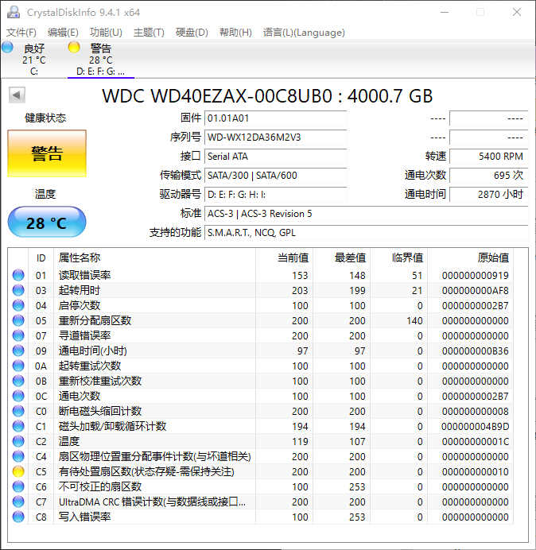Select the 重新分配扇区数 attribute name
This screenshot has width=536, height=550.
95,320
